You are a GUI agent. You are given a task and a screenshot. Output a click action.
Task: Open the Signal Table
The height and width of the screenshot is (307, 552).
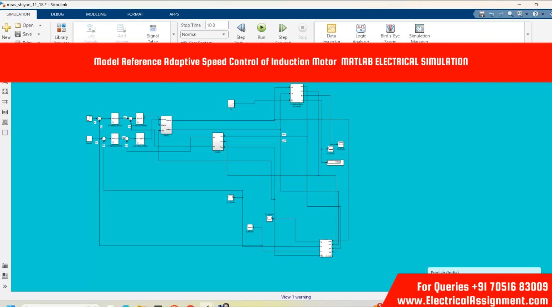coord(153,29)
